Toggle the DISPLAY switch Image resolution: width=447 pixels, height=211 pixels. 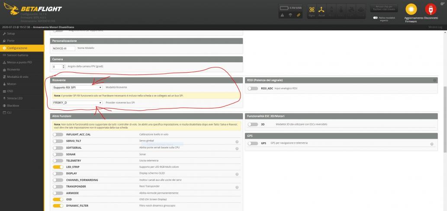[x=58, y=173]
